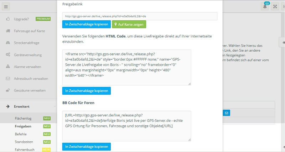This screenshot has height=152, width=285.
Task: Open the notifications bell with badge 60
Action: coord(265,6)
